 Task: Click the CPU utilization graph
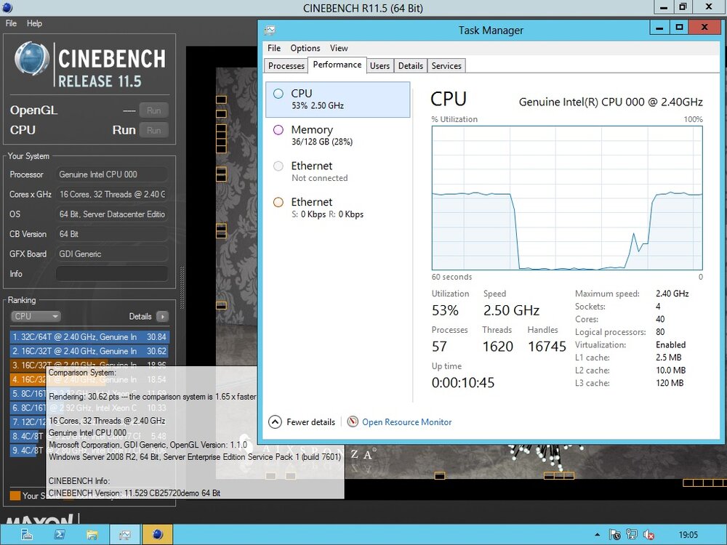(567, 198)
